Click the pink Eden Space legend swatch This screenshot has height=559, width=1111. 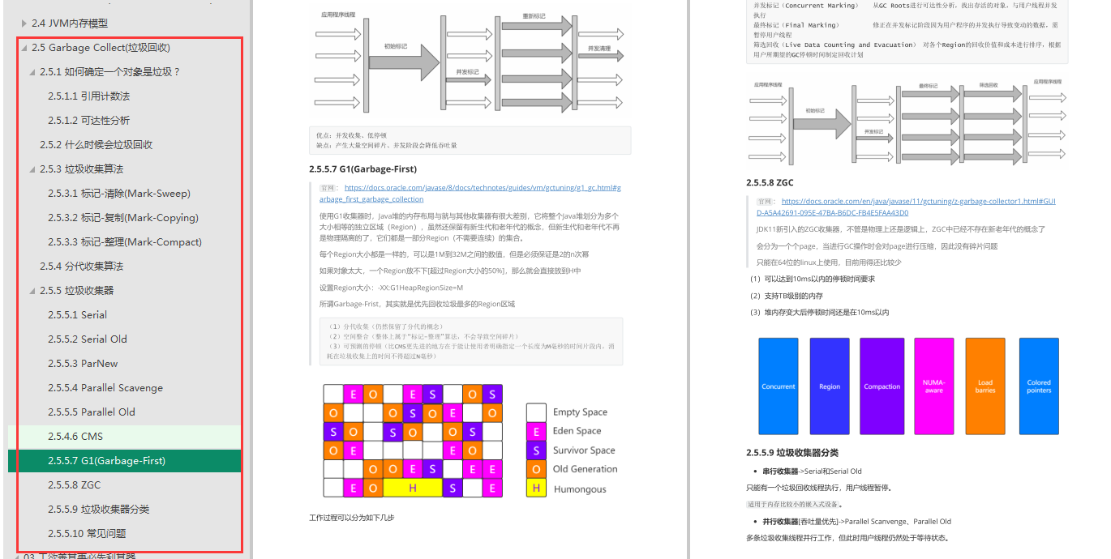(x=536, y=431)
